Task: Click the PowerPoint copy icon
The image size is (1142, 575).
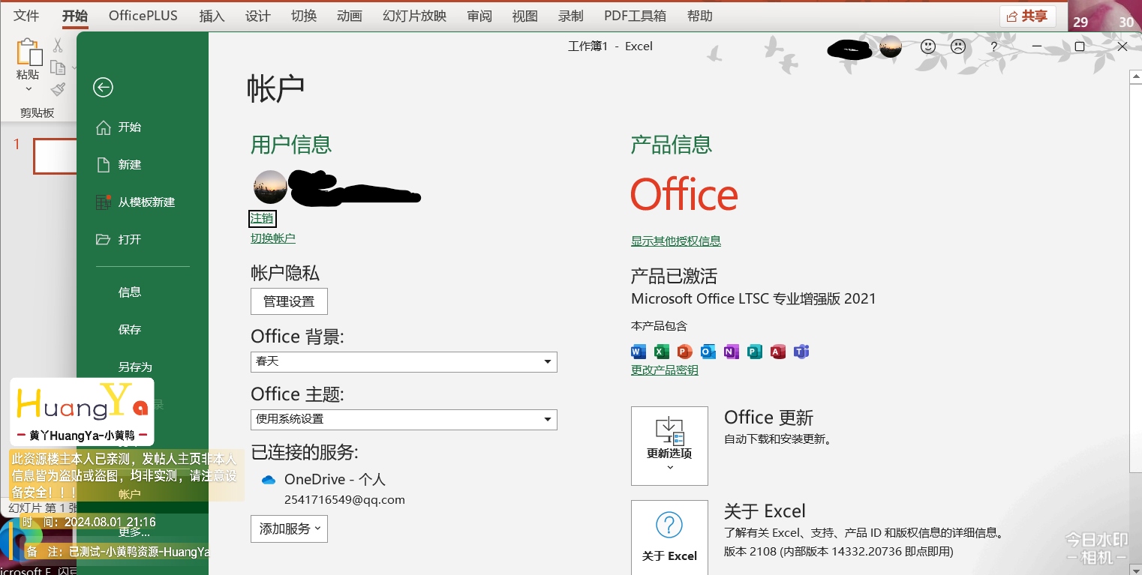Action: coord(58,67)
